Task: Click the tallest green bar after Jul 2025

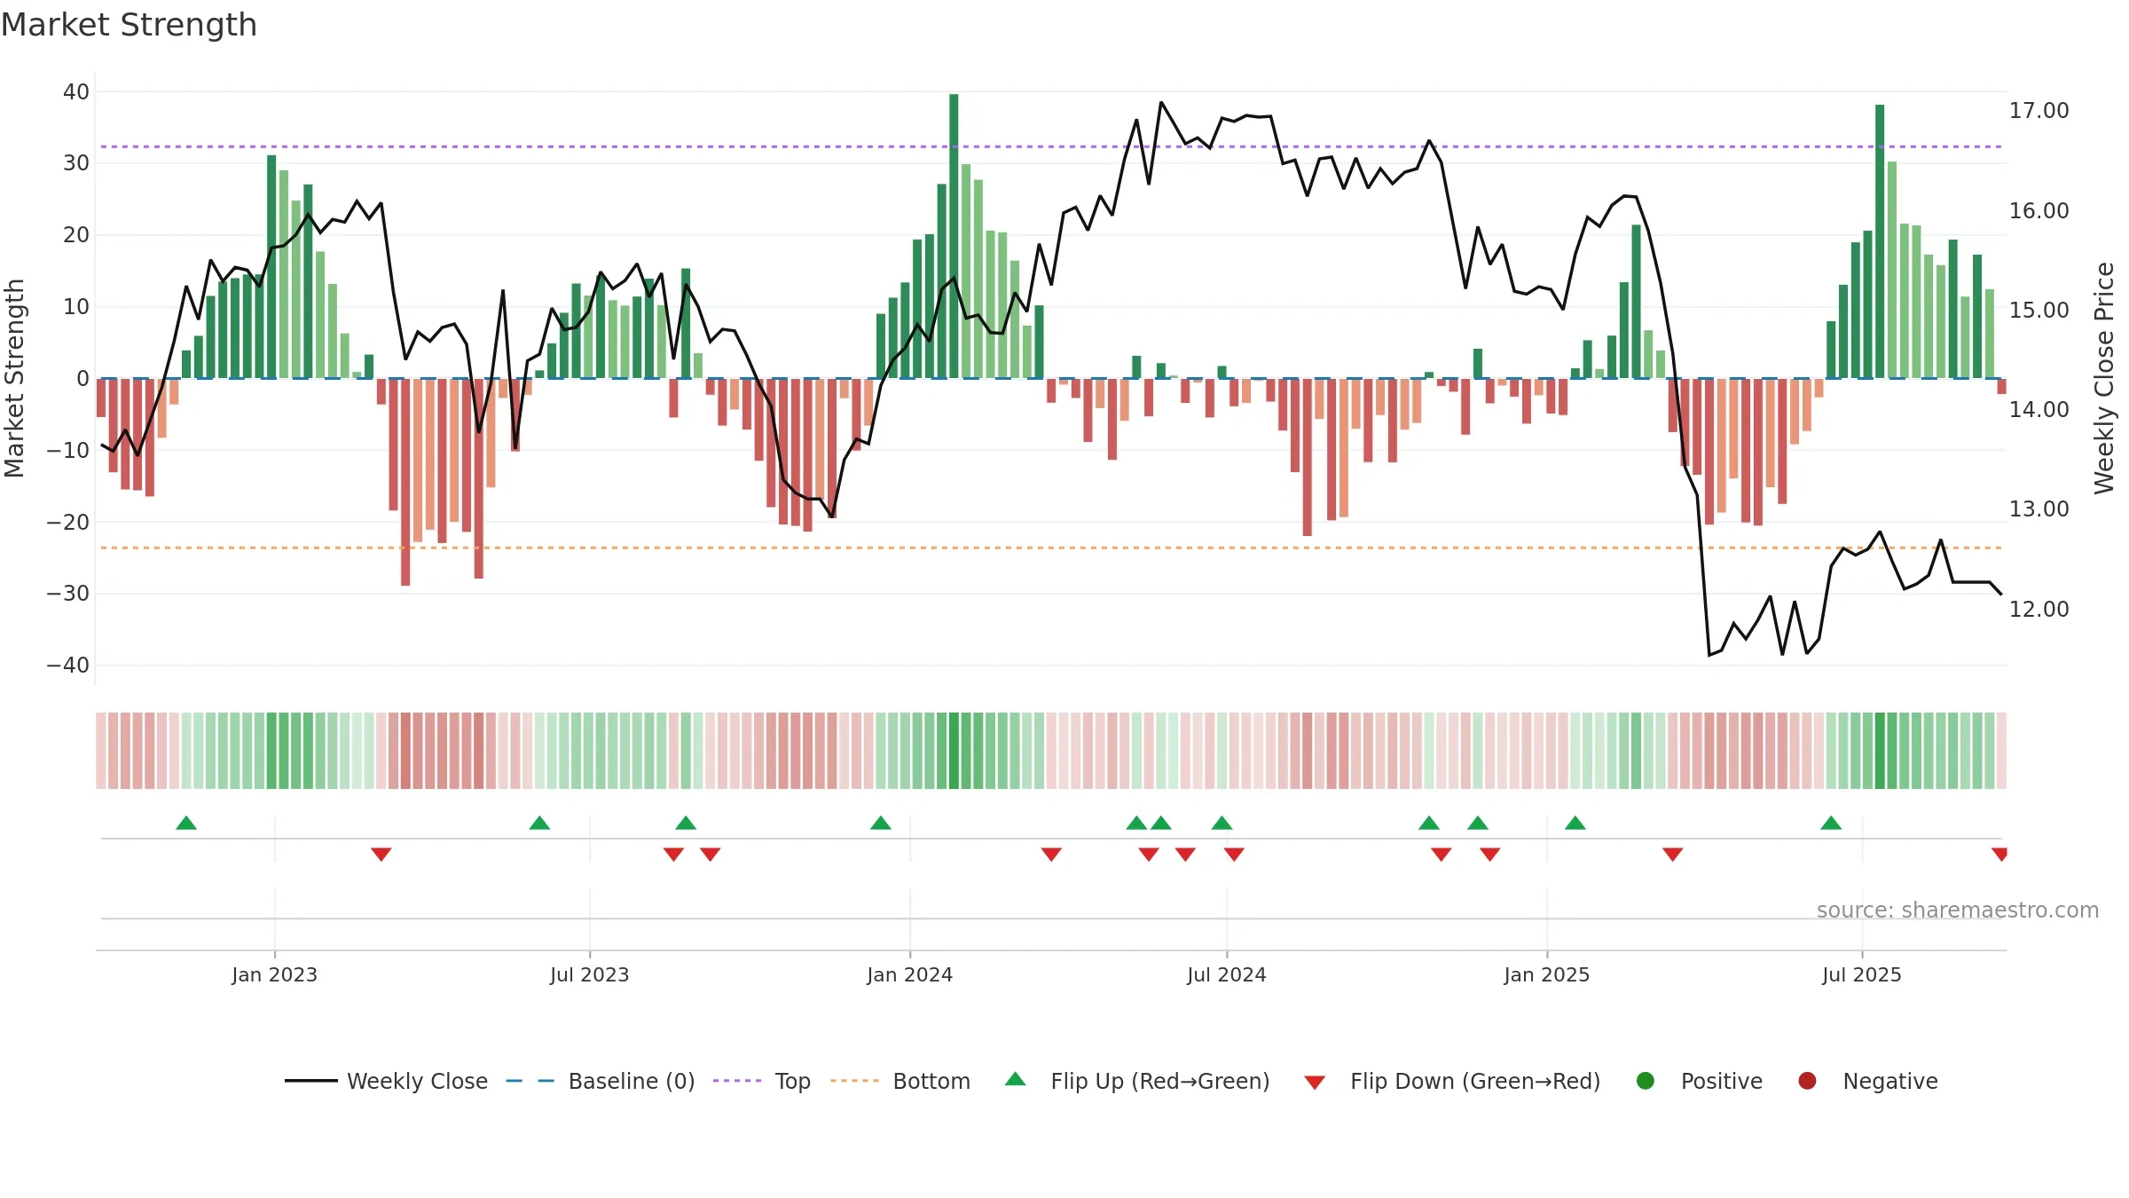Action: (x=1880, y=241)
